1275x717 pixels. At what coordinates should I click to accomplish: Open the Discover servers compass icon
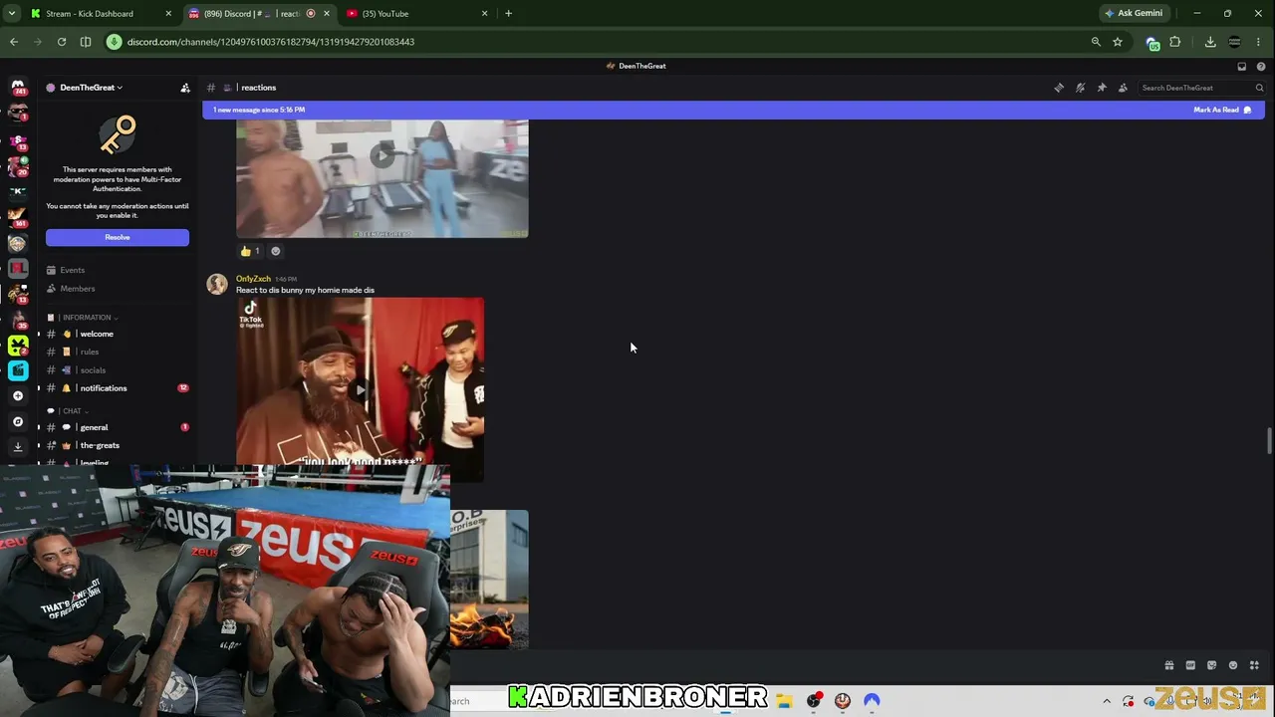18,421
